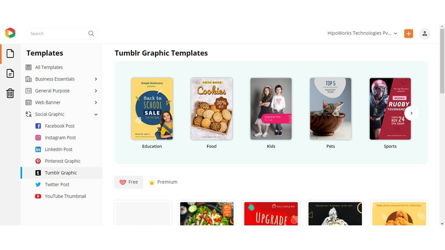
Task: Toggle the Premium templates filter
Action: [x=163, y=182]
